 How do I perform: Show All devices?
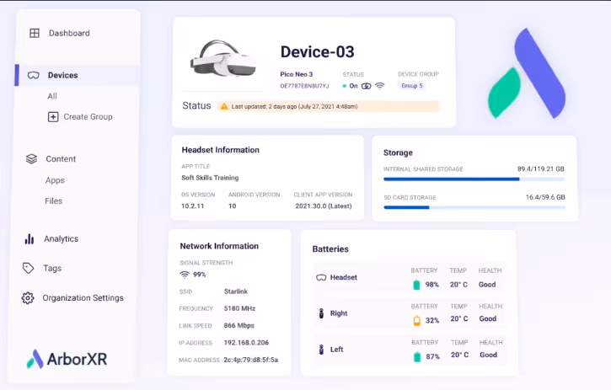pos(52,96)
